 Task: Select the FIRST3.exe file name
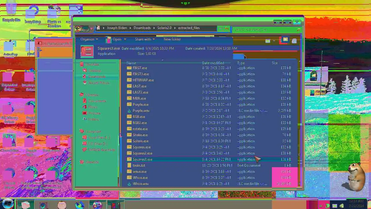[141, 74]
